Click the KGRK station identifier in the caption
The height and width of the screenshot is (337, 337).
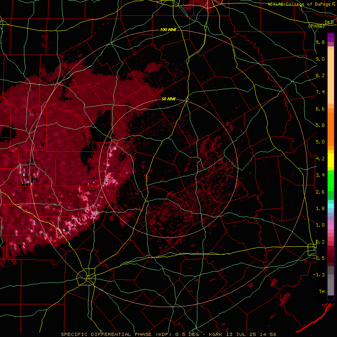216,334
